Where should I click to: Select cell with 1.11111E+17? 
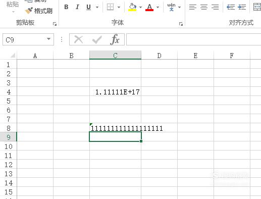pyautogui.click(x=115, y=92)
